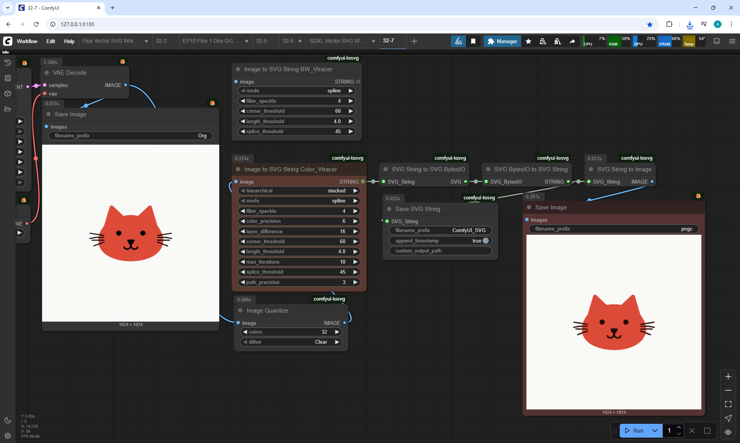Change hierarchical option with right arrow
Viewport: 740px width, 443px height.
(355, 191)
